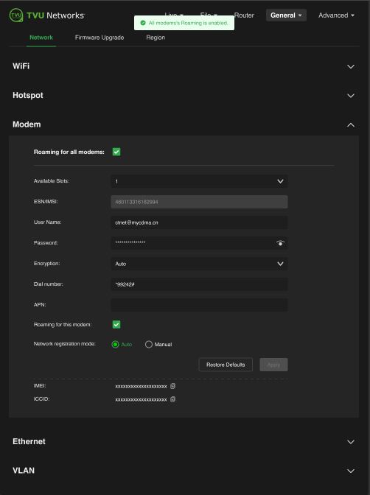370x495 pixels.
Task: Expand the Ethernet section
Action: (x=351, y=442)
